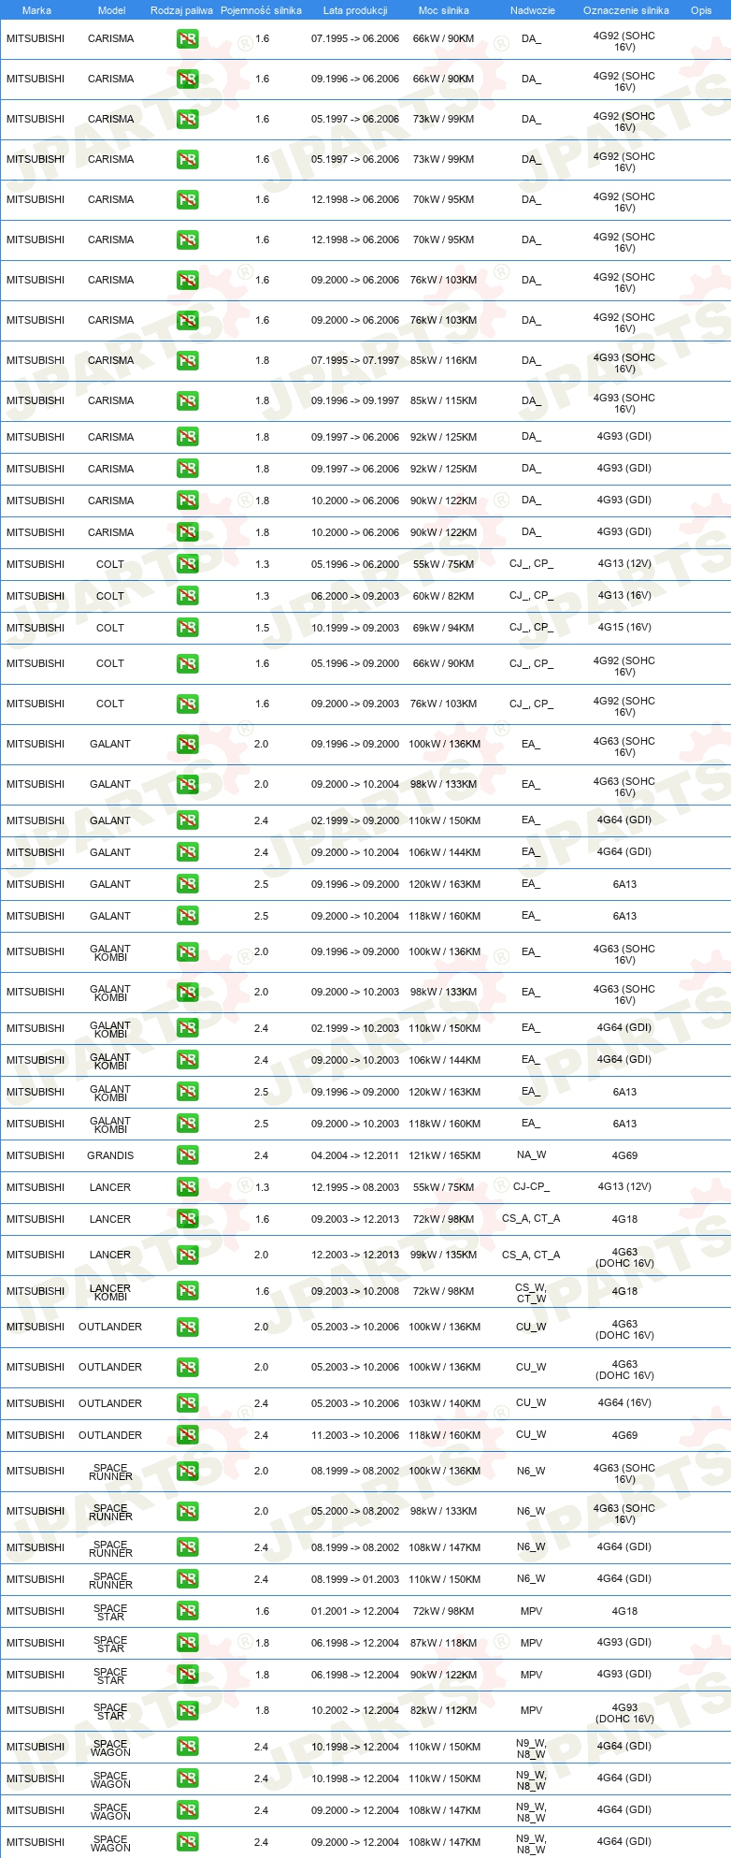Click the fuel icon in the SPACE RUNNER 100kW row

click(187, 1471)
